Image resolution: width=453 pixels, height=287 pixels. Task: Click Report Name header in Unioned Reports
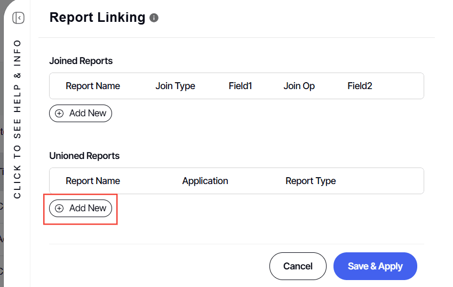(93, 181)
